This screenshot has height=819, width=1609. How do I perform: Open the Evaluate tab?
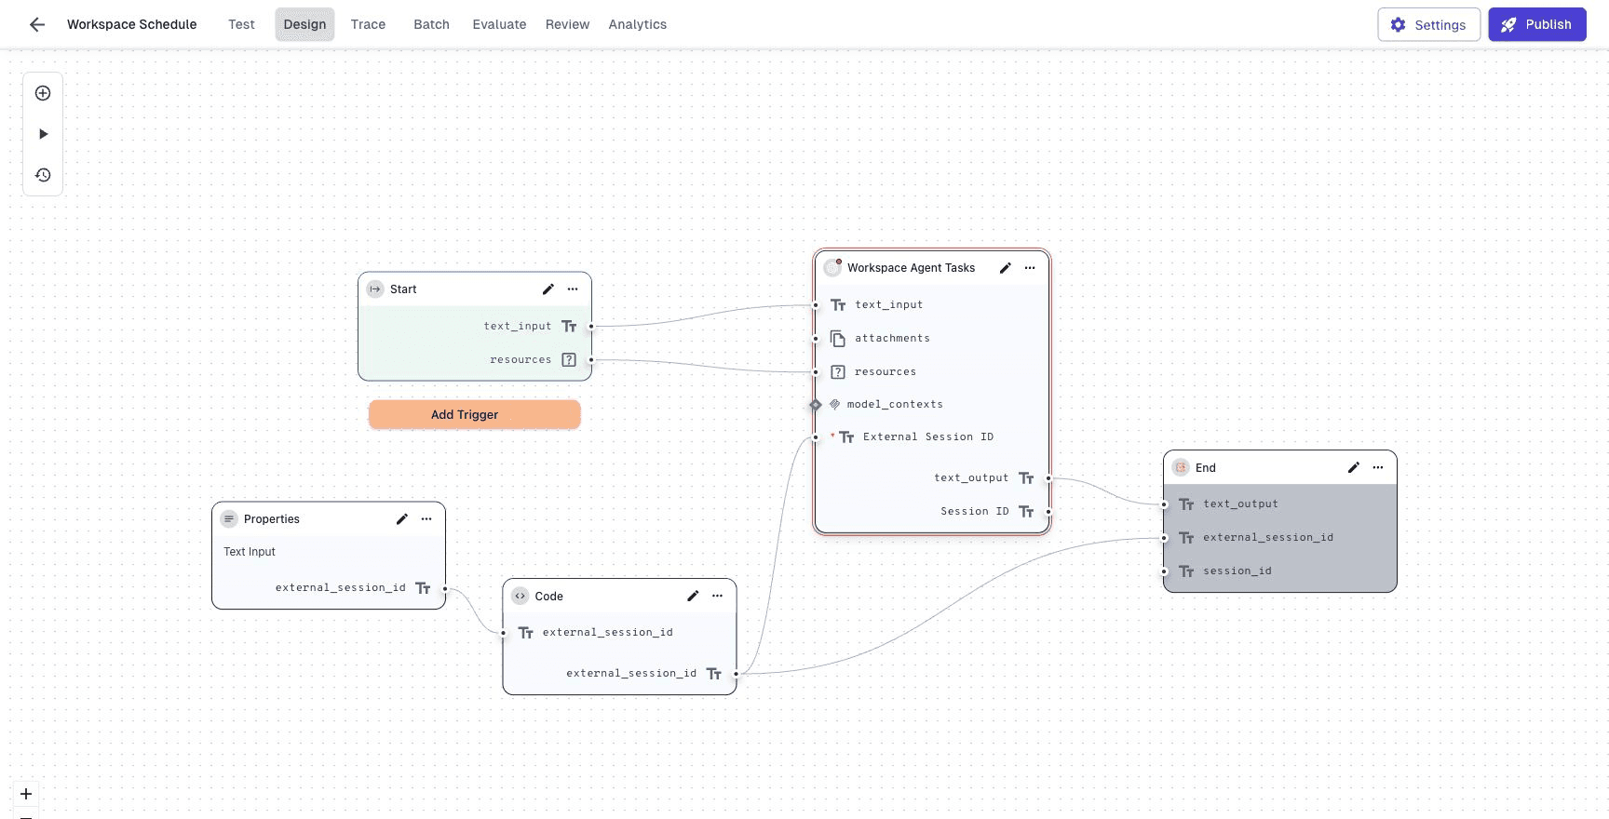point(499,24)
